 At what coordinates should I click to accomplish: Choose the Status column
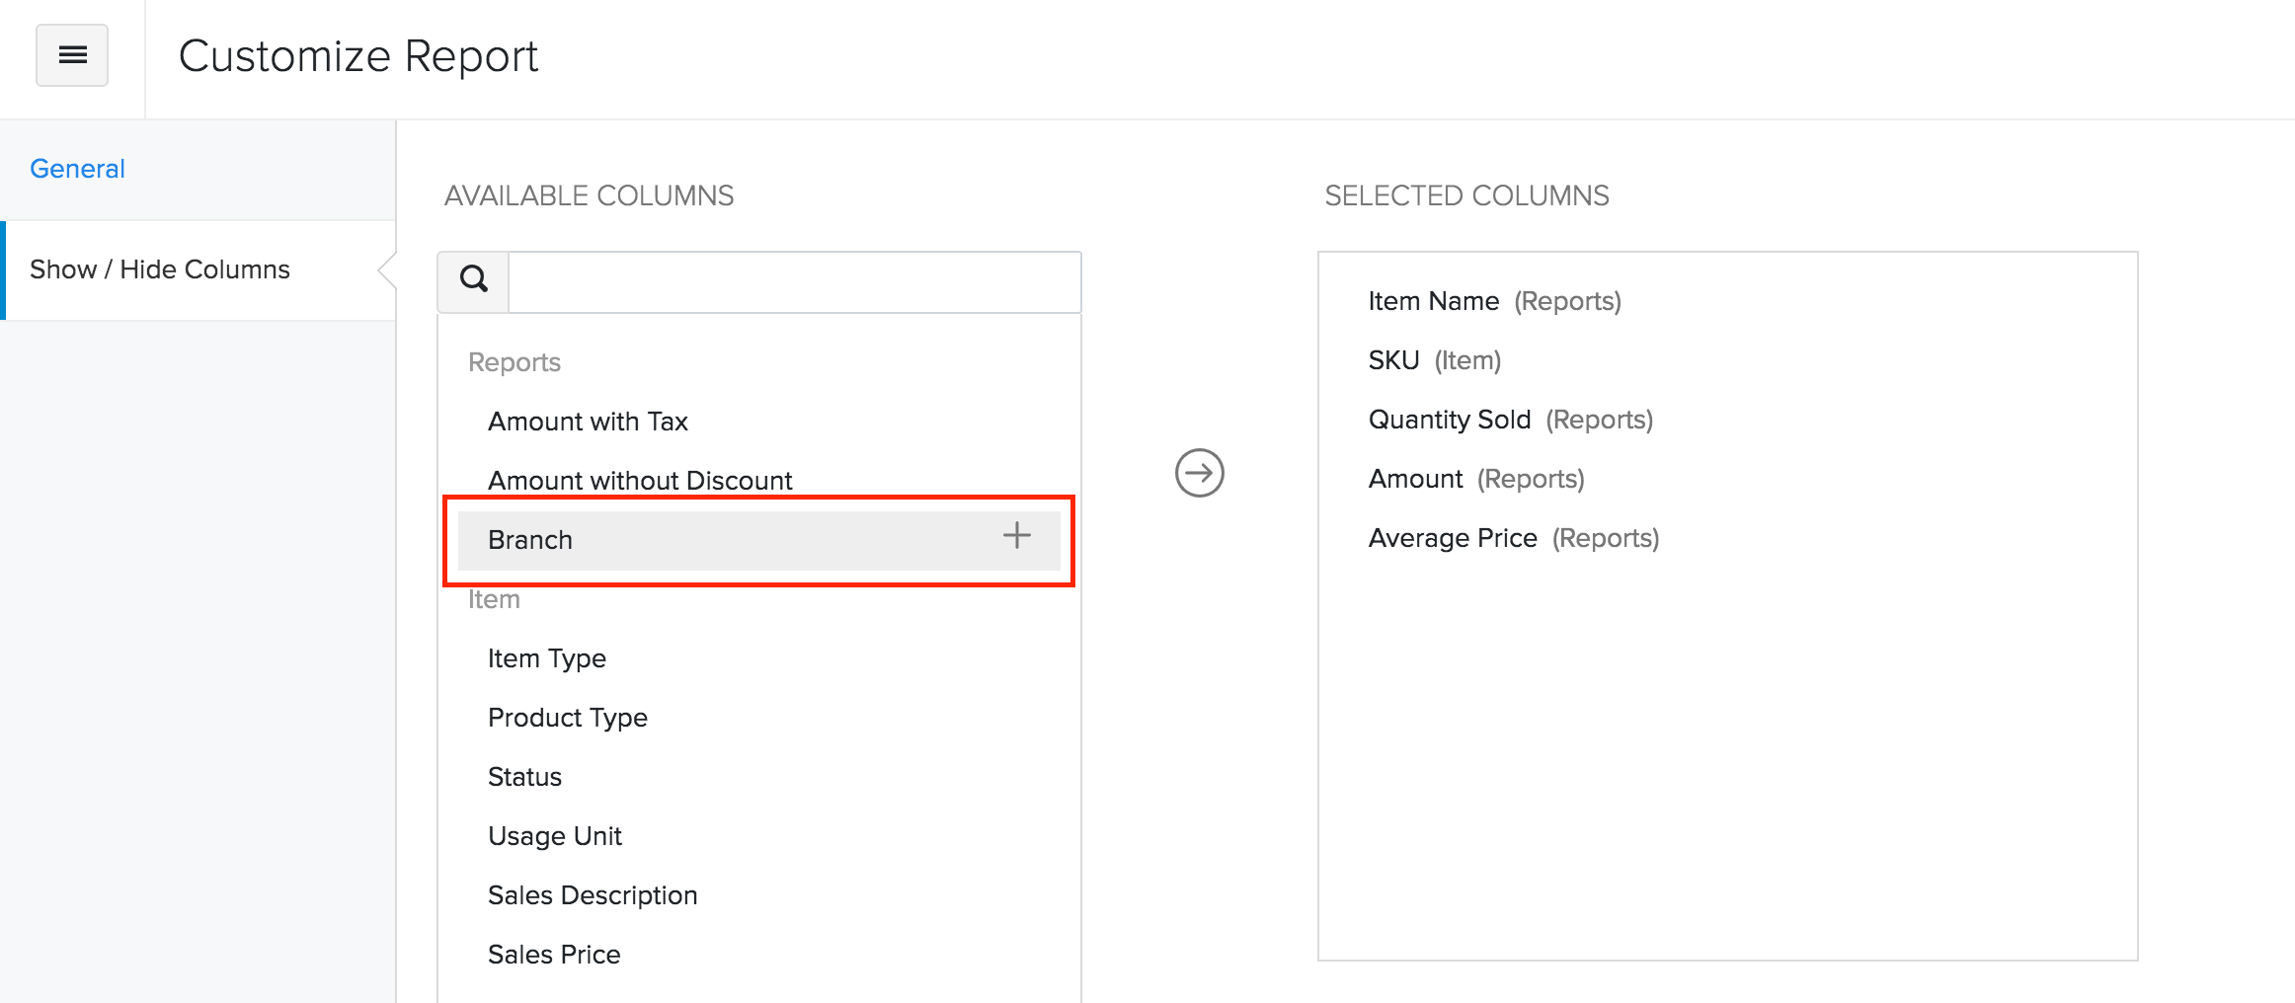pos(524,777)
